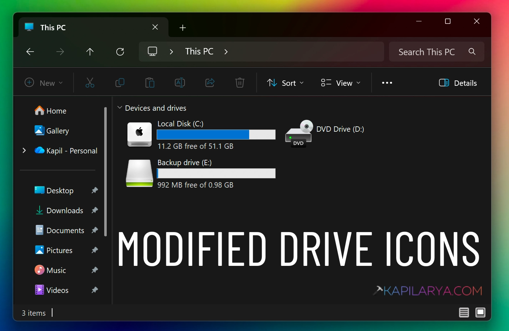Viewport: 509px width, 331px height.
Task: Unpin Music using its pin icon
Action: point(95,270)
